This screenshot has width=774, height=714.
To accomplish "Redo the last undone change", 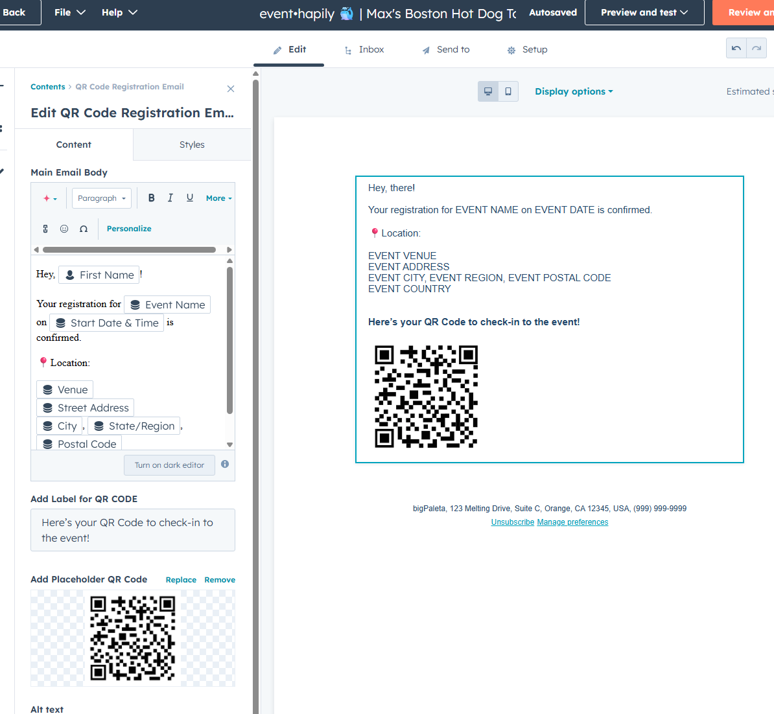I will (x=756, y=49).
